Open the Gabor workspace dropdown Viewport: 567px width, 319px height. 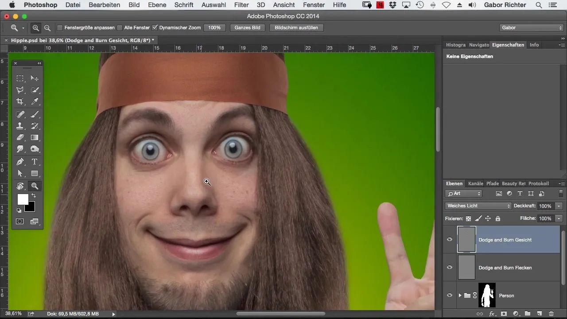531,27
